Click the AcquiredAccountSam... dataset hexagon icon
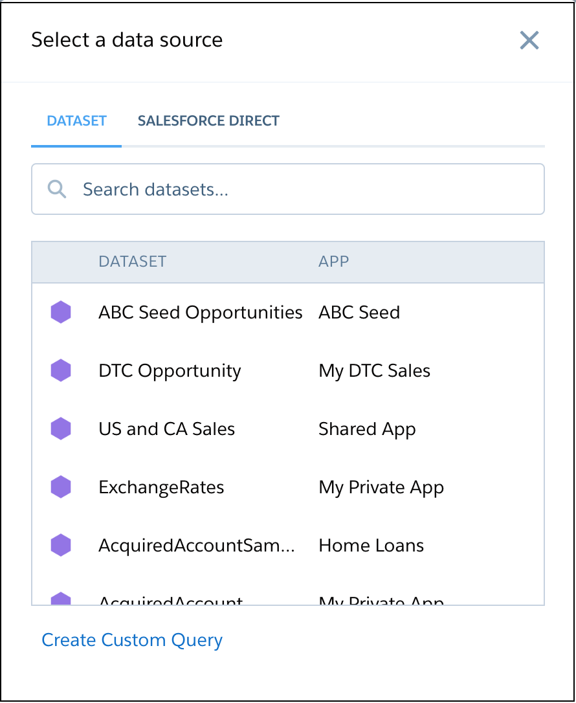 pyautogui.click(x=61, y=545)
